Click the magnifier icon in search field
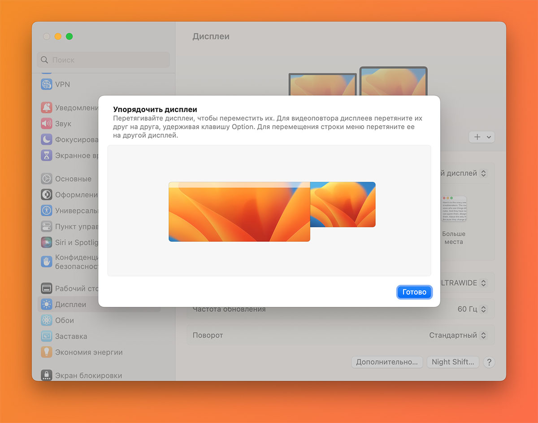The width and height of the screenshot is (538, 423). (44, 60)
